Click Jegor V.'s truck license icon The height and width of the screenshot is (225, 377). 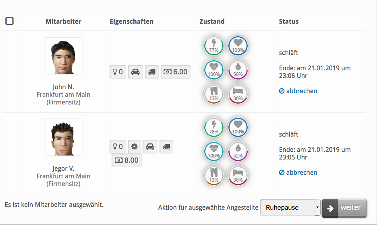(x=166, y=147)
